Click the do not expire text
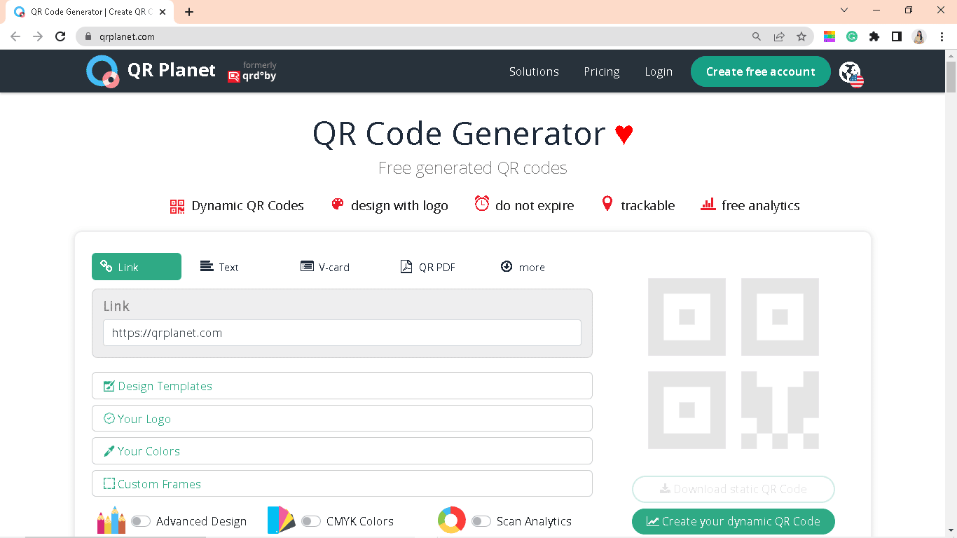The height and width of the screenshot is (538, 957). coord(535,205)
